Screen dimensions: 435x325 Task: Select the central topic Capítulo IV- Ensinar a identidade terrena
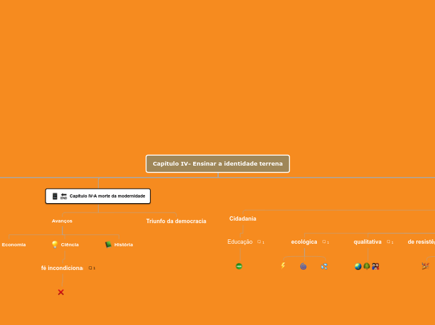pyautogui.click(x=217, y=164)
